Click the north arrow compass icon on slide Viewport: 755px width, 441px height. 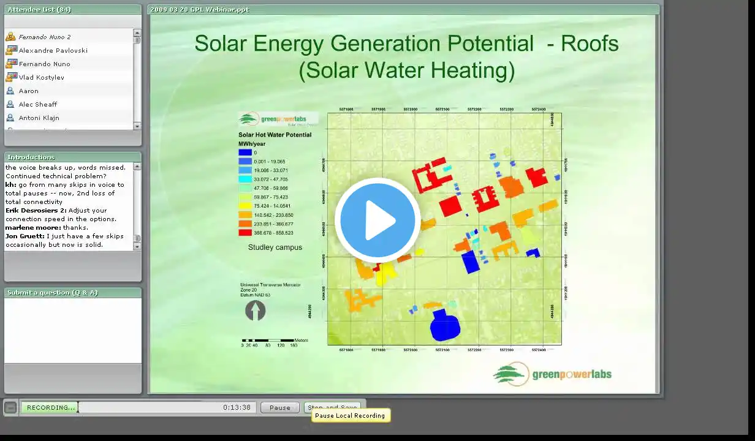(255, 311)
